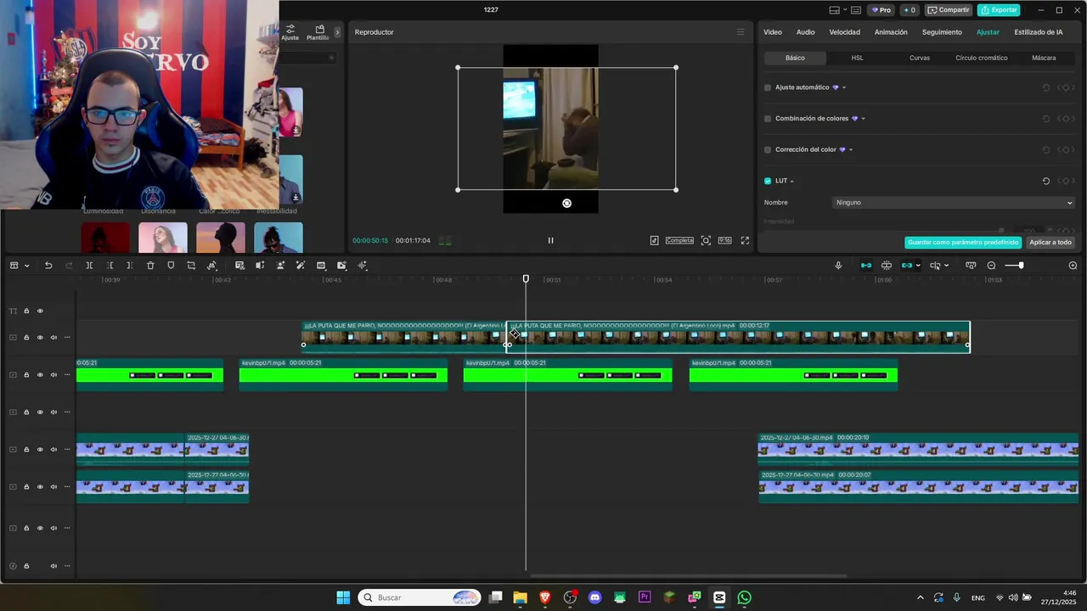
Task: Click the Exportar button
Action: coord(999,10)
